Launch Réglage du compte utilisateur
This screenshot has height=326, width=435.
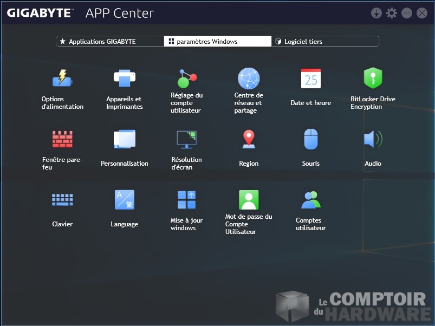click(186, 79)
